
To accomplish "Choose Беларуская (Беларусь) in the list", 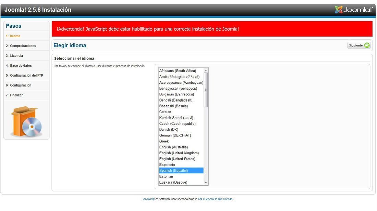I will pos(181,89).
